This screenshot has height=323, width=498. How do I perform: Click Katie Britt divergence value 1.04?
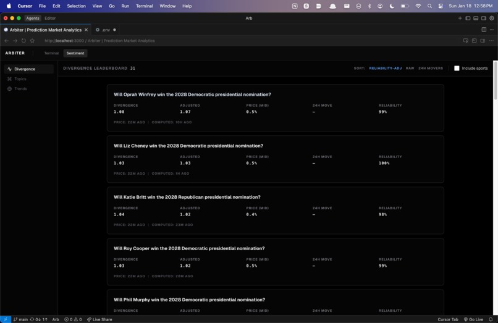coord(119,214)
